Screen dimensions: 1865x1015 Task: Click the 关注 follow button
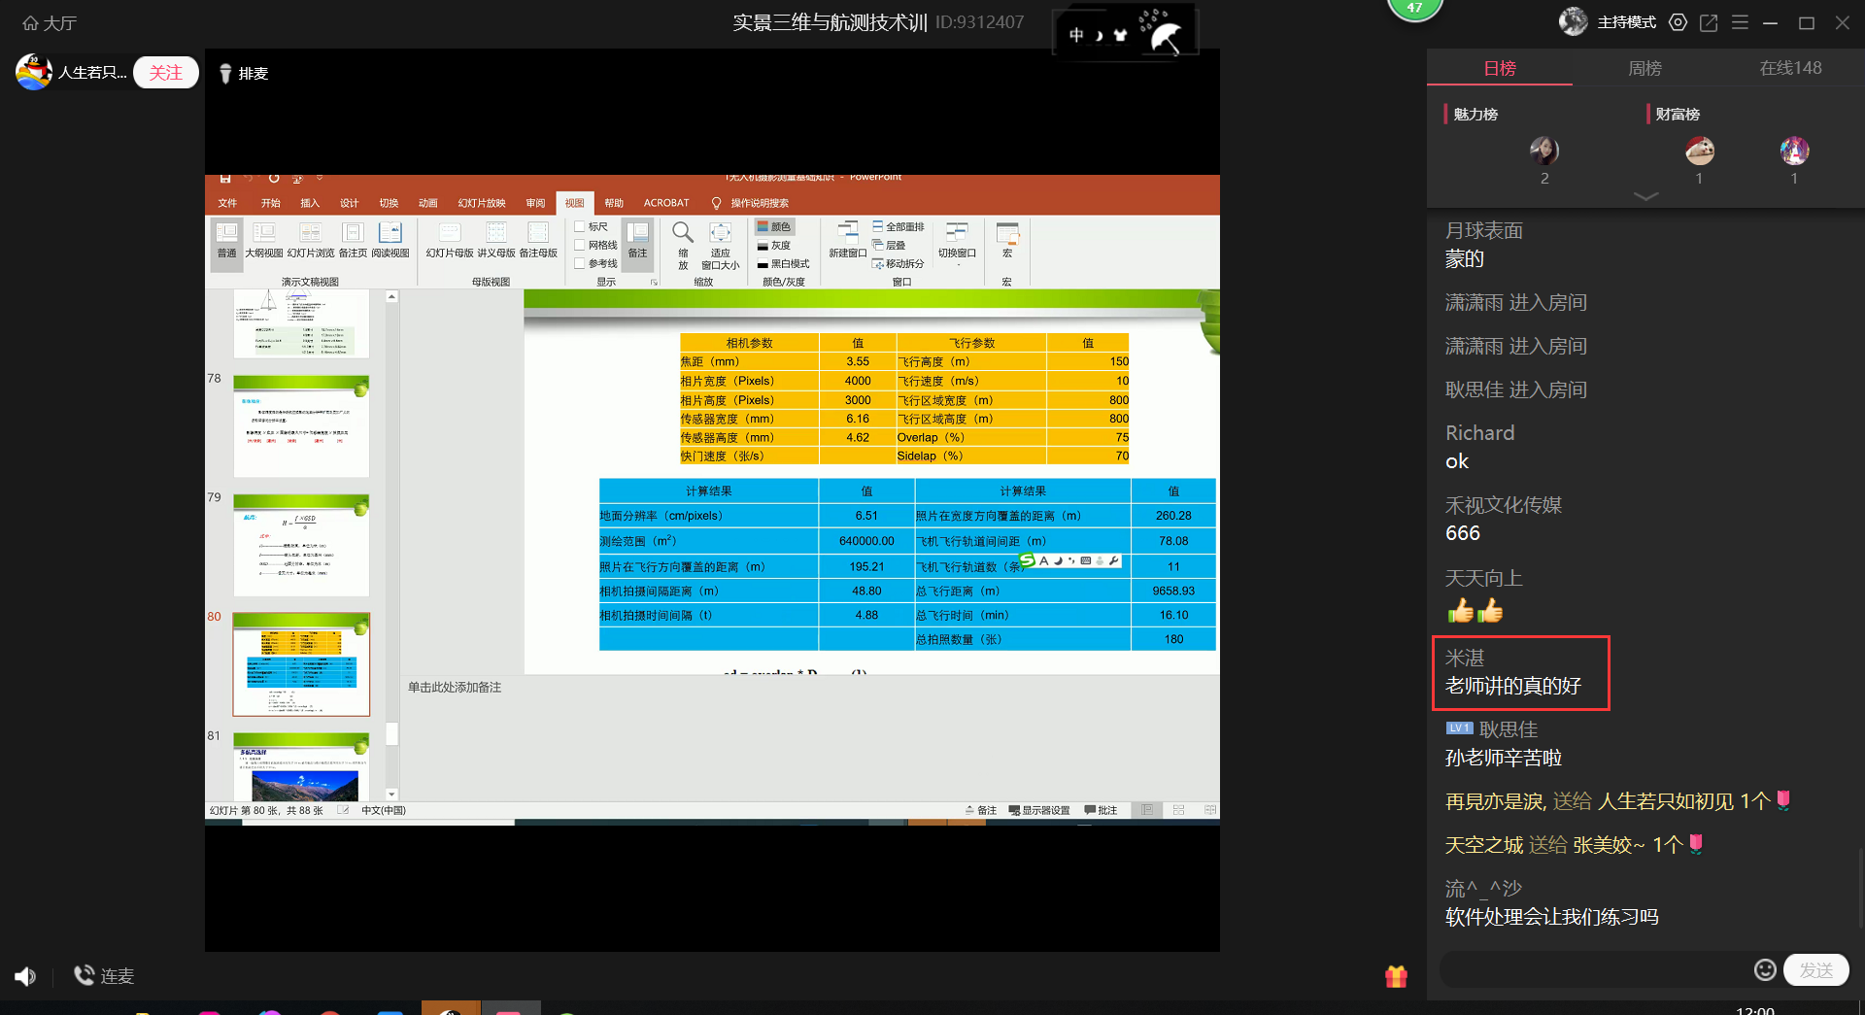pos(165,73)
